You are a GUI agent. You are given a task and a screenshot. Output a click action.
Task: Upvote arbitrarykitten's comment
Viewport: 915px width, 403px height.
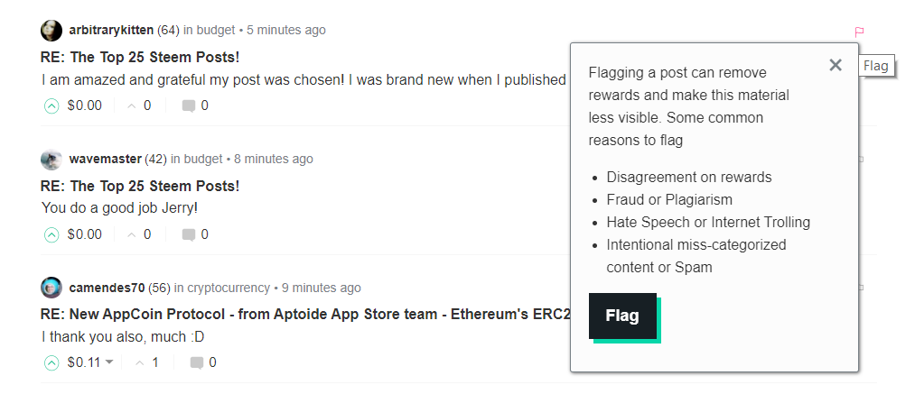tap(51, 105)
